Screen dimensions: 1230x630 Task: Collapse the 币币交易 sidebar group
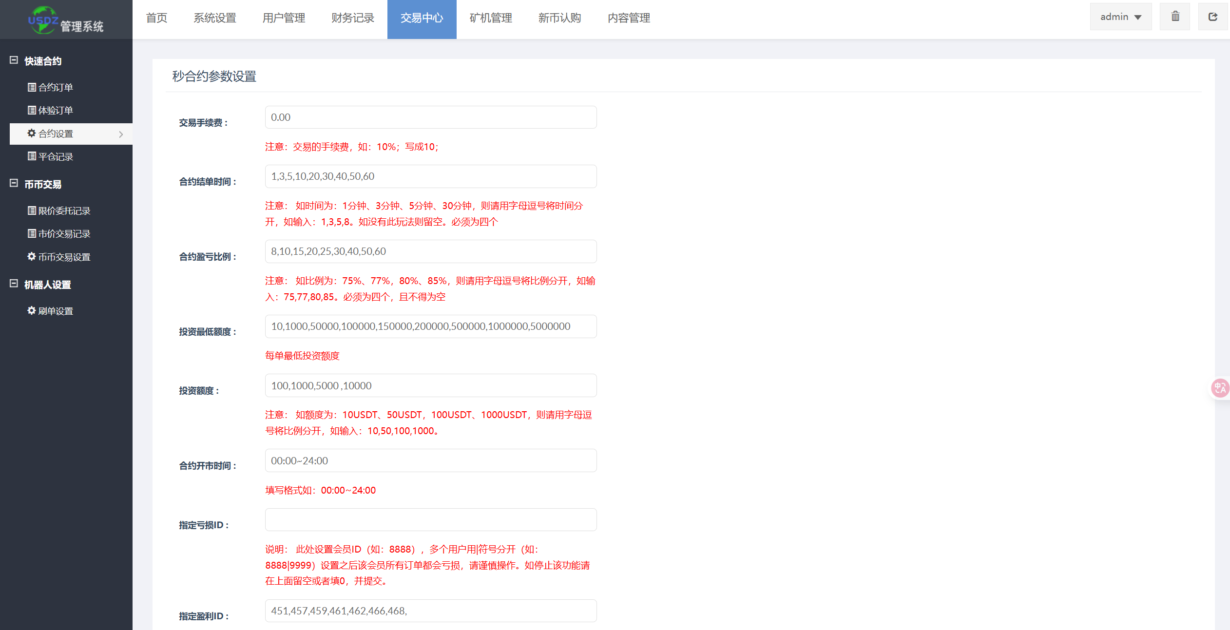14,184
